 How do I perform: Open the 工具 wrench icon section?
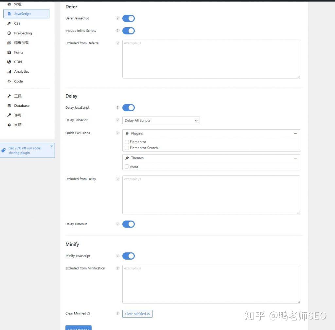point(9,96)
